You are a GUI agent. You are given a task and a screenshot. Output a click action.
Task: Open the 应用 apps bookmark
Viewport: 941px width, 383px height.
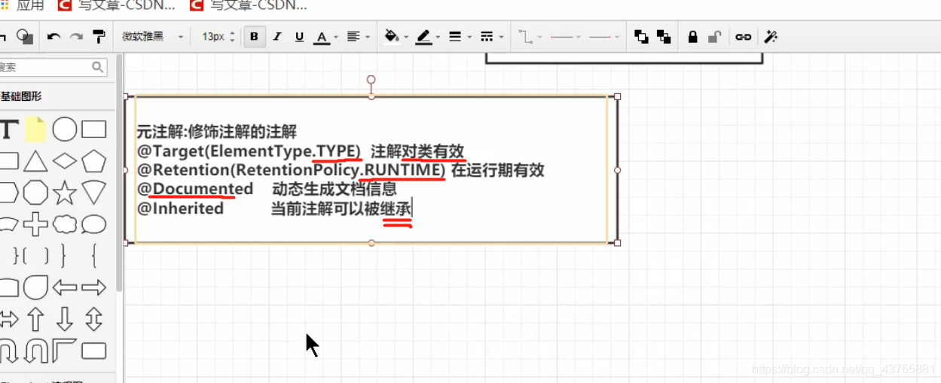click(x=23, y=6)
